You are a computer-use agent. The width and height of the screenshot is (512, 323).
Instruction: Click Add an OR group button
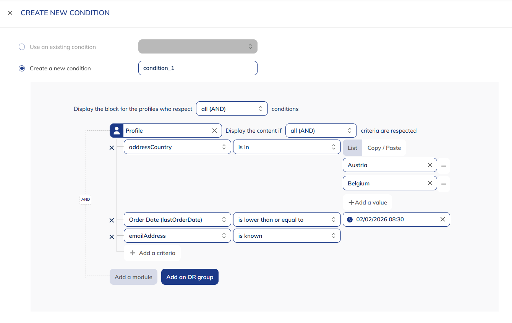[x=190, y=277]
